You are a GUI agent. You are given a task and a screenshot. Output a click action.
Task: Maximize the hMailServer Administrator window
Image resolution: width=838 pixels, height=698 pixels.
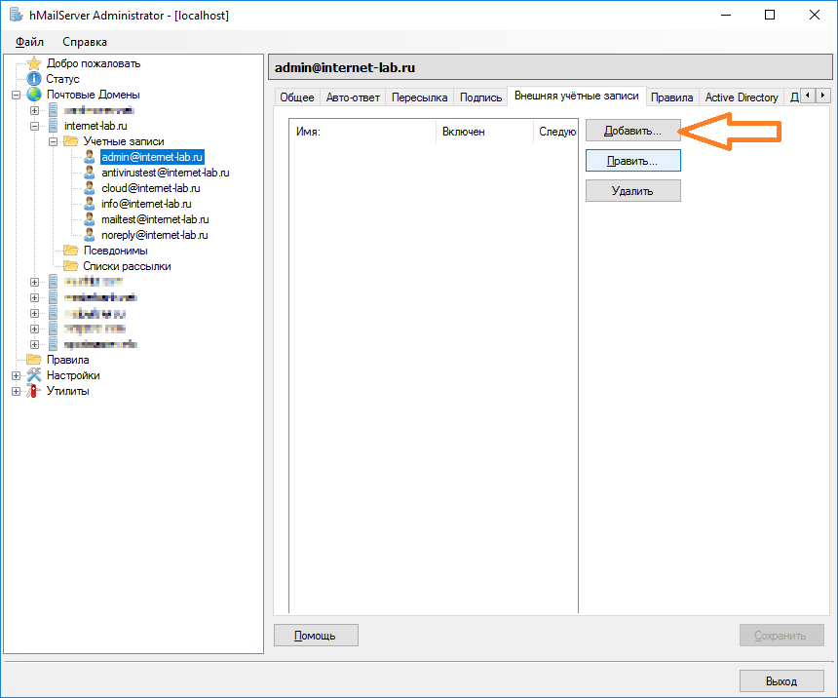(770, 15)
